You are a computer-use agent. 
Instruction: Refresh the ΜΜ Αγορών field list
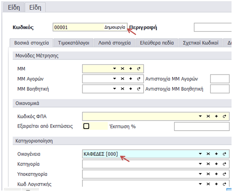[x=139, y=78]
